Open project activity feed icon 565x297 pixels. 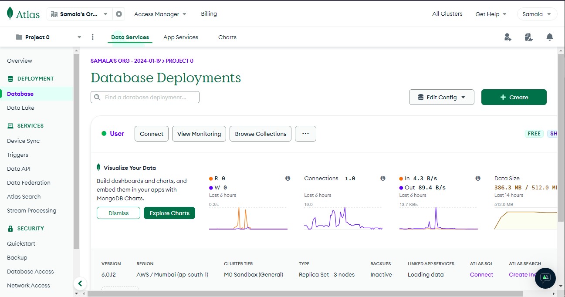[529, 37]
